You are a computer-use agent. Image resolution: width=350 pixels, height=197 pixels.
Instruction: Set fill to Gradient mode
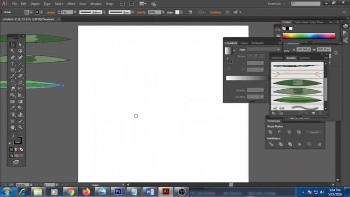coord(16,149)
